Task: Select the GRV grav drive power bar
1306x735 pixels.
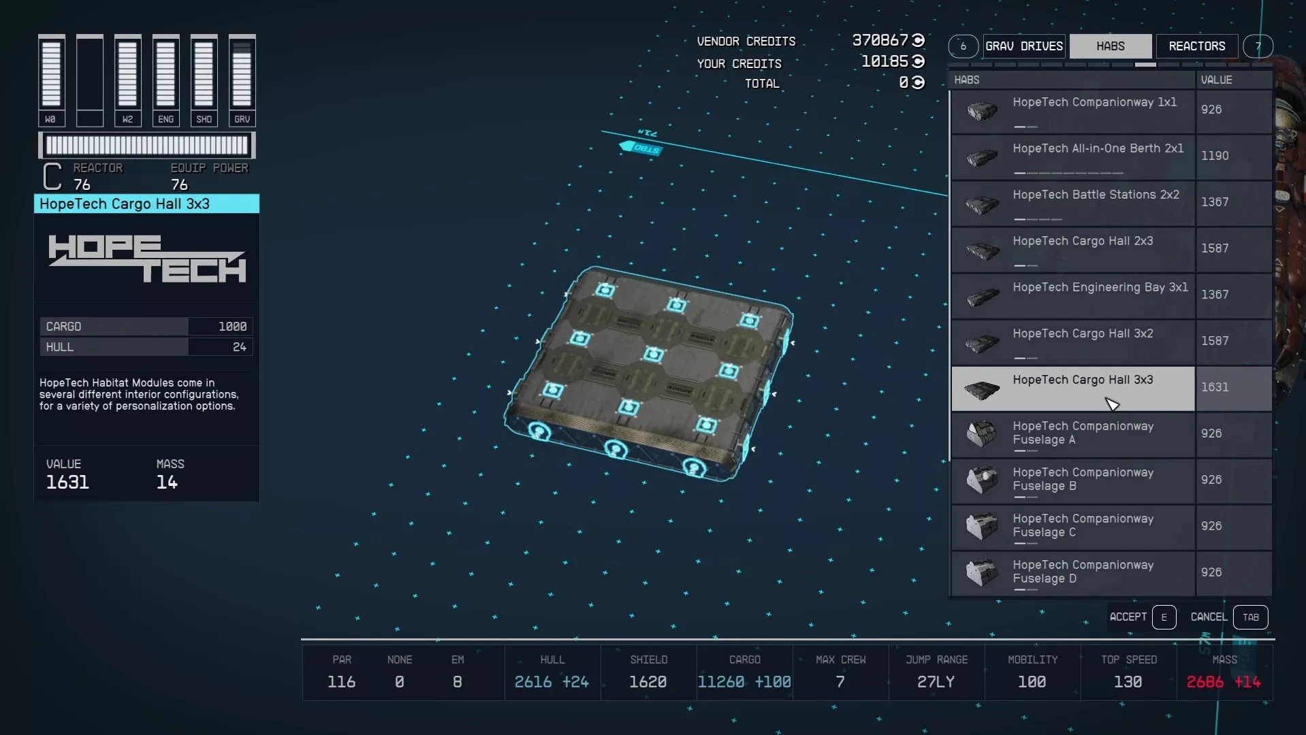Action: (x=242, y=80)
